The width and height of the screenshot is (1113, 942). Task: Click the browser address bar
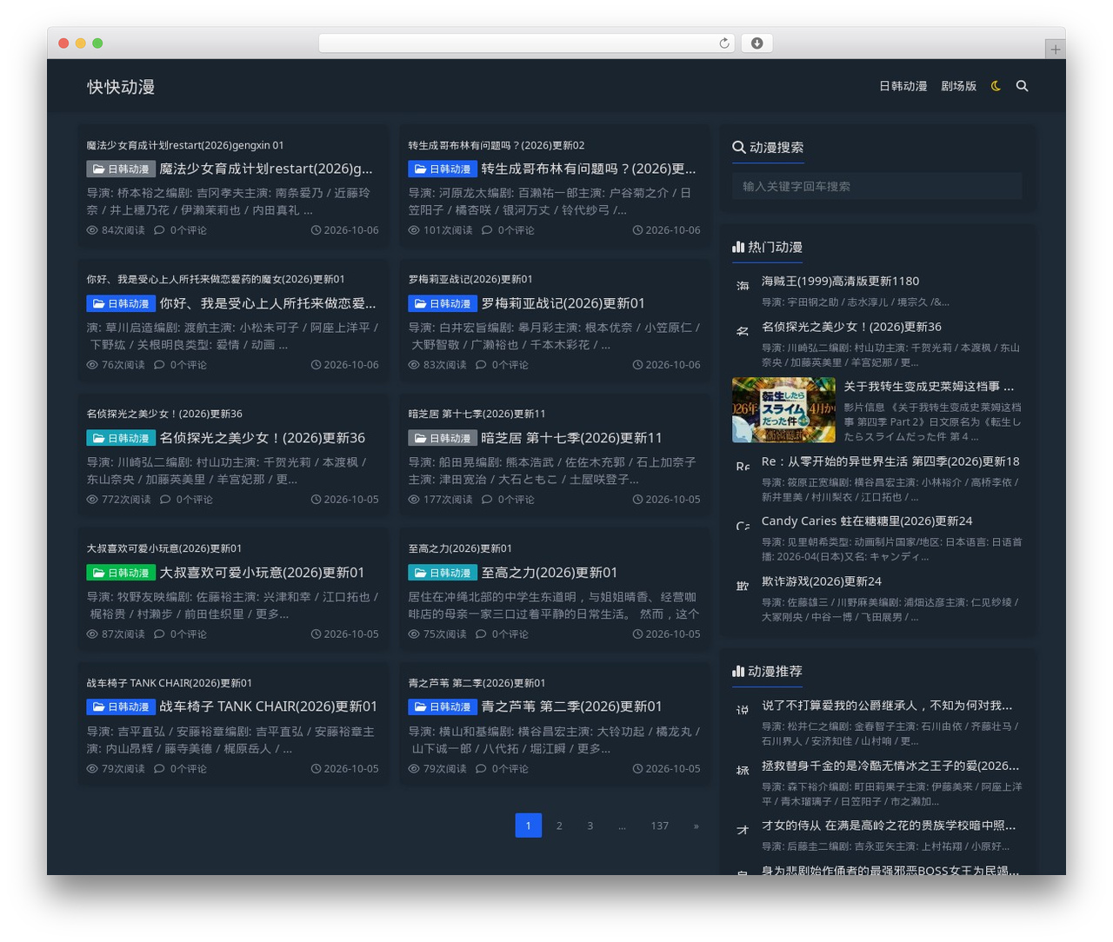click(526, 43)
